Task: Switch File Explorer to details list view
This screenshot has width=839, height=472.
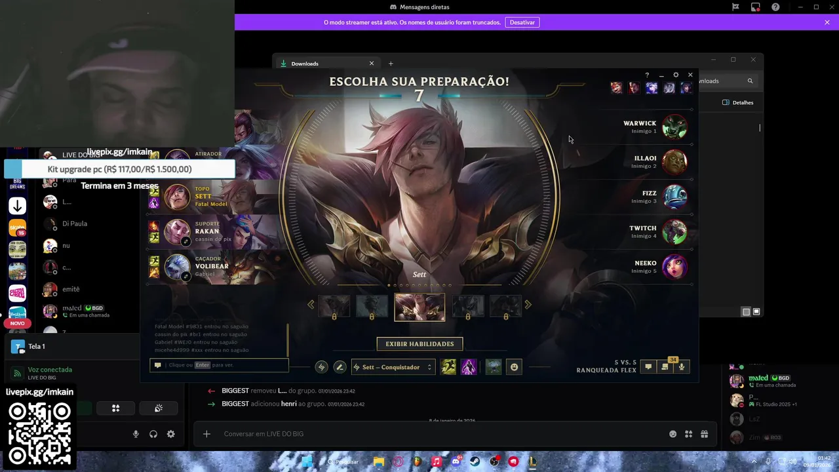Action: point(746,311)
